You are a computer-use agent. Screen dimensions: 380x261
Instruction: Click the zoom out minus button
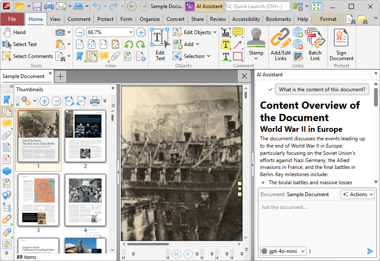point(80,32)
